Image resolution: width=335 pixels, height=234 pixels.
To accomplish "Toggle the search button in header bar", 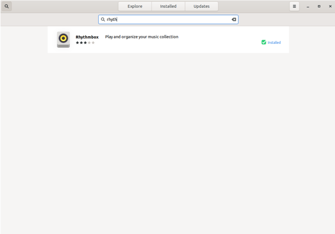I will (7, 6).
